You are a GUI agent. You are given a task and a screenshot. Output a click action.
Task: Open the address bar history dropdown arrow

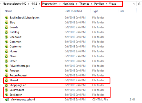134,4
